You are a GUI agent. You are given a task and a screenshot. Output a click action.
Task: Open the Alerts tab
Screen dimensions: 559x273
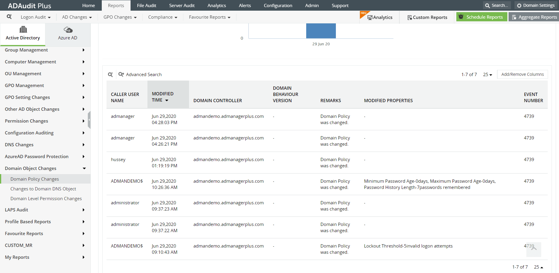pos(245,6)
